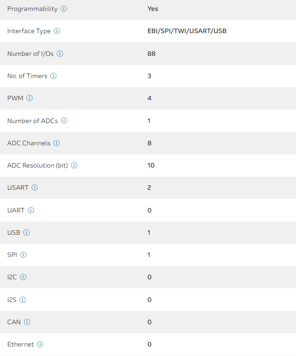The height and width of the screenshot is (356, 296).
Task: Click the PWM info icon
Action: pyautogui.click(x=30, y=98)
